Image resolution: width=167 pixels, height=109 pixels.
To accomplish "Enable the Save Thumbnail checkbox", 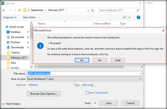I will click(x=87, y=93).
